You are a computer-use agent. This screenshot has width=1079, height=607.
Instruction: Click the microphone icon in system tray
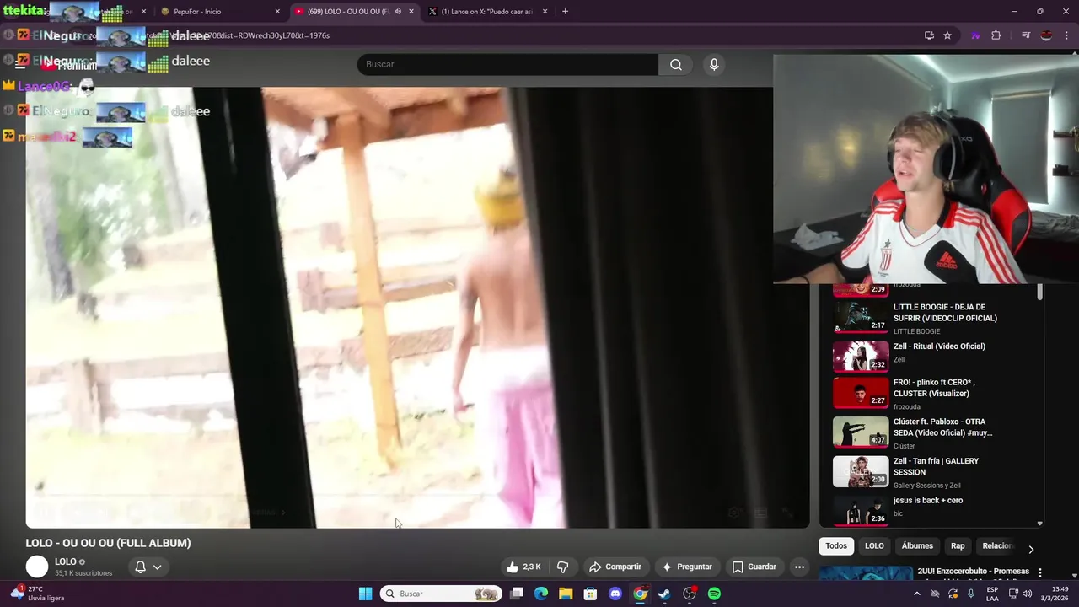(971, 594)
